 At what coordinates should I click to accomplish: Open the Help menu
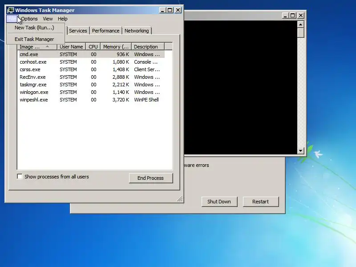62,19
